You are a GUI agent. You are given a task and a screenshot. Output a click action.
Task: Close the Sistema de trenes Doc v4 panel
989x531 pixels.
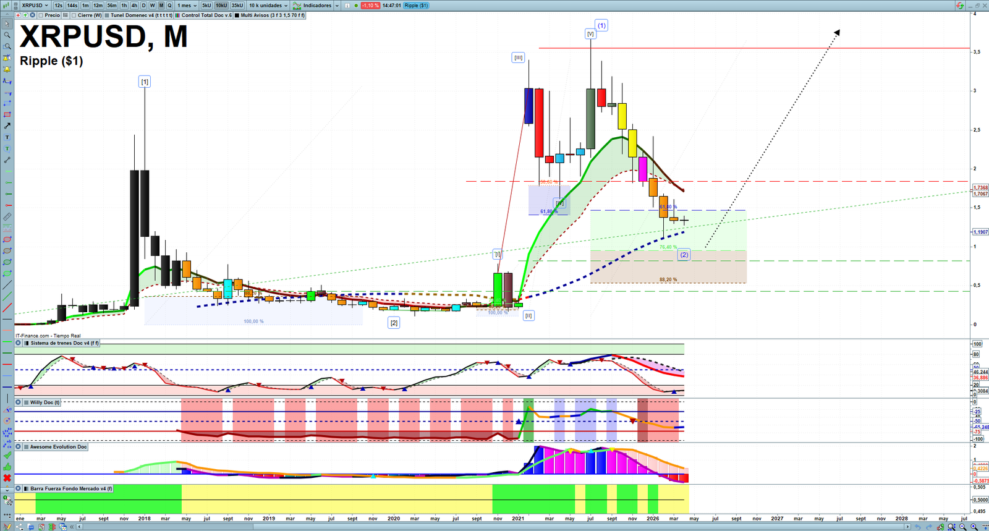tap(18, 343)
